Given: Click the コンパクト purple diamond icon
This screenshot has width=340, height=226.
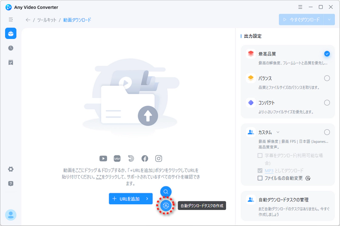Looking at the screenshot, I should (251, 103).
